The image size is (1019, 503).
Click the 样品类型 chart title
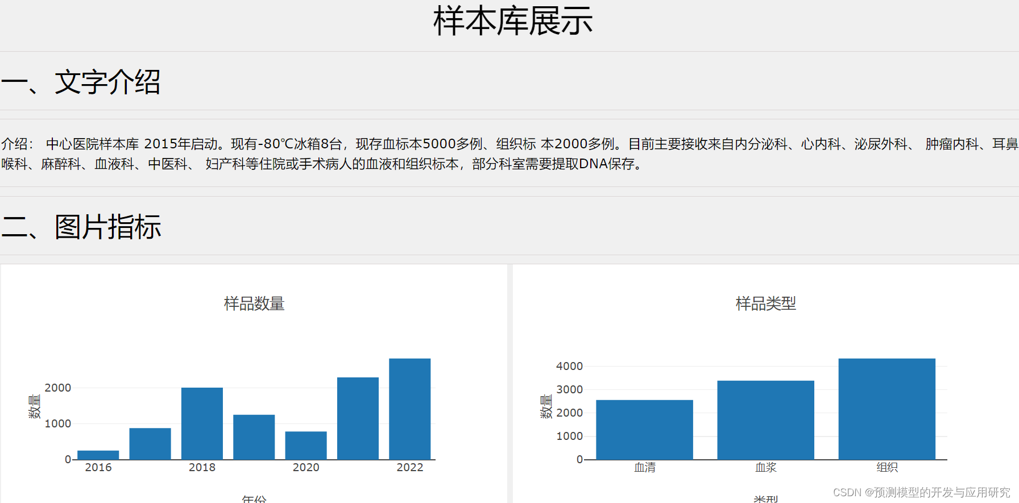(766, 304)
